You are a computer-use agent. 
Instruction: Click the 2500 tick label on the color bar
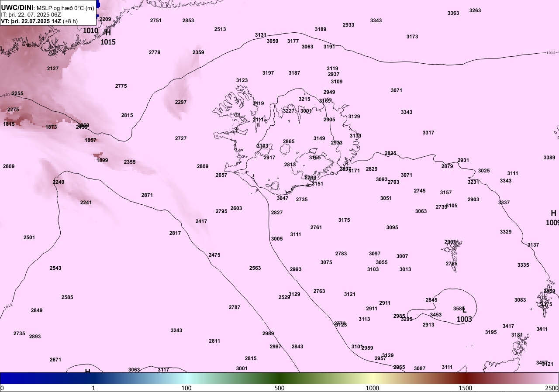(x=552, y=388)
